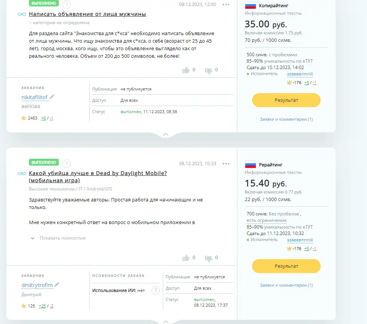Viewport: 367px width, 324px height.
Task: Click thumbs-down icon on the first order
Action: click(208, 71)
